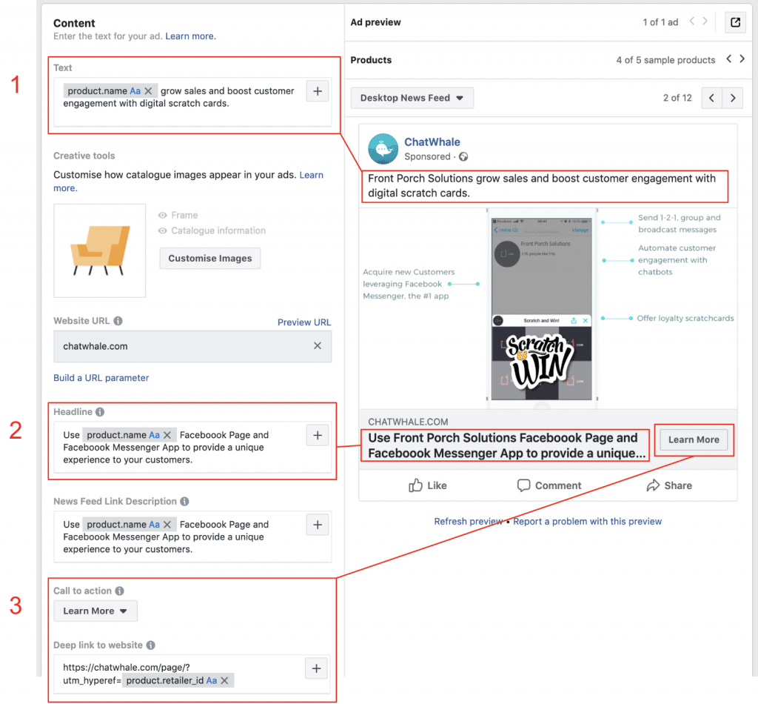
Task: Go to next placement preview arrow
Action: click(733, 98)
